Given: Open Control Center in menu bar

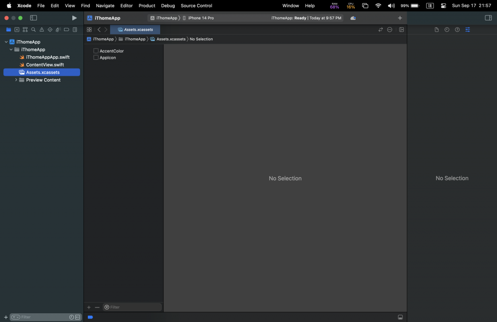Looking at the screenshot, I should (444, 6).
